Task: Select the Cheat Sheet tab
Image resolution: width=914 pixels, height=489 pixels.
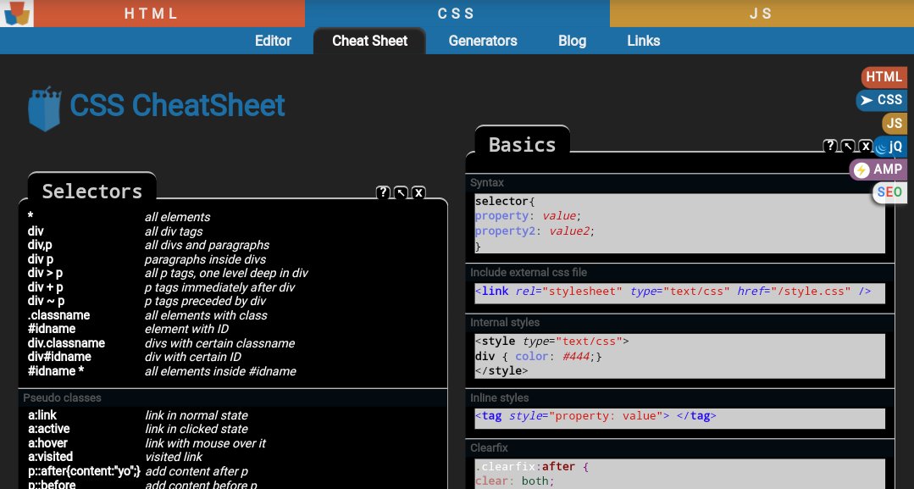Action: [x=369, y=41]
